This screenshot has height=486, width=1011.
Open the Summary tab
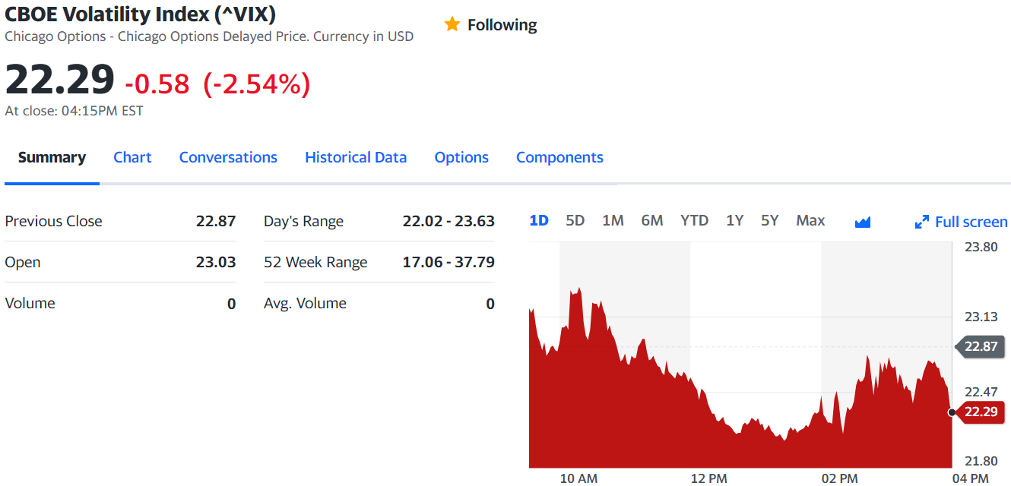[52, 157]
